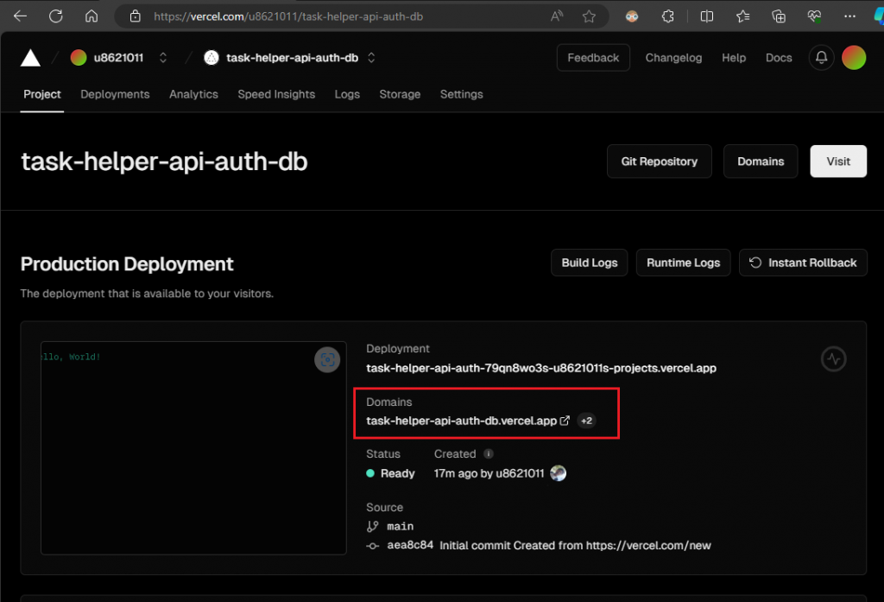Expand the u8621011 team switcher
This screenshot has height=602, width=884.
tap(163, 58)
